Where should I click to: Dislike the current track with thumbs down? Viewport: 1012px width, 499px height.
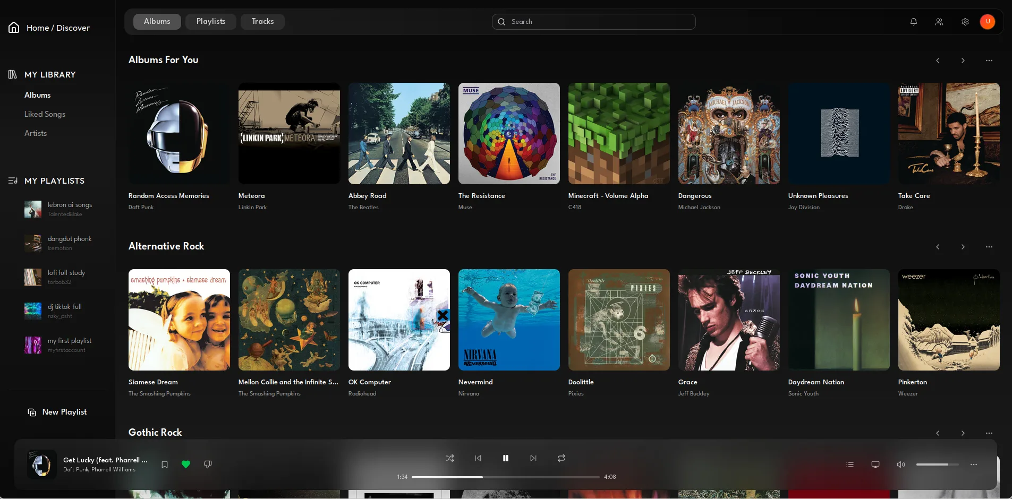[208, 464]
